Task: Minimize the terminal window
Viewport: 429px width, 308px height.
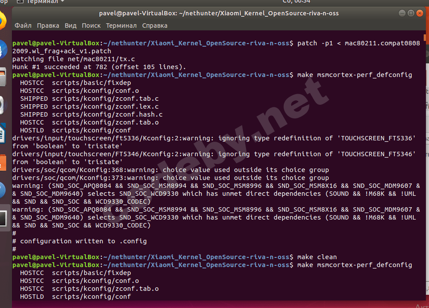Action: click(402, 13)
